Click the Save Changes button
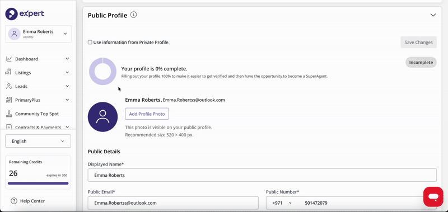The width and height of the screenshot is (448, 212). coord(418,42)
